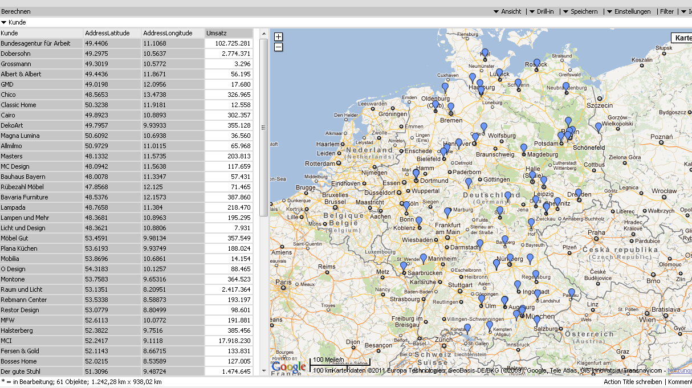This screenshot has height=388, width=692.
Task: Select the Grossmann customer row
Action: 126,64
